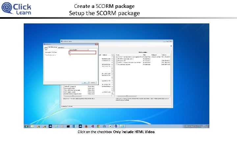
Task: Switch to the SCORM package tab
Action: point(53,47)
